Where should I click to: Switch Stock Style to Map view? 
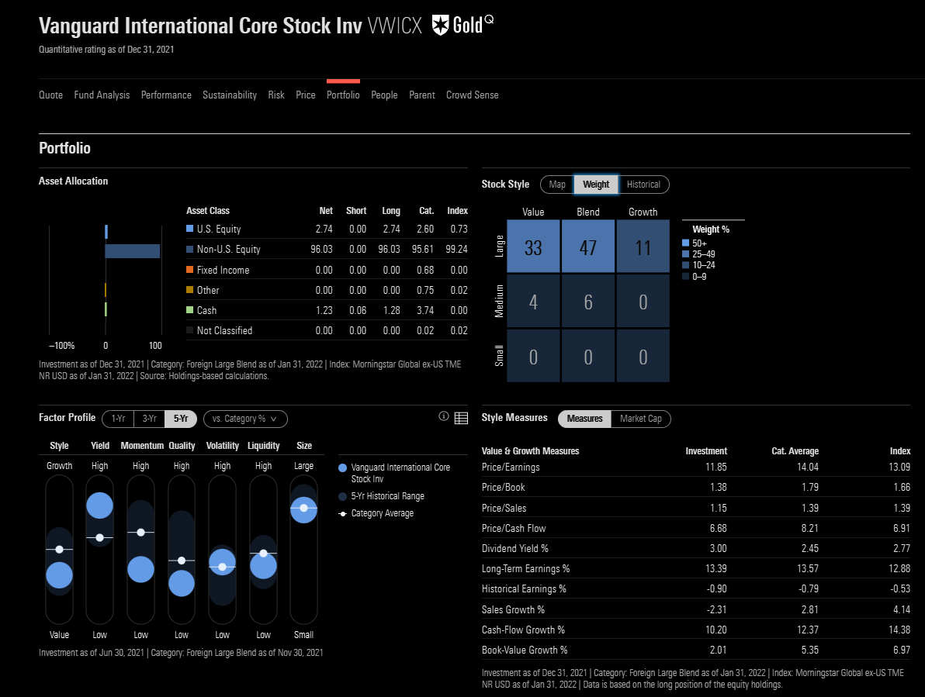[x=557, y=185]
